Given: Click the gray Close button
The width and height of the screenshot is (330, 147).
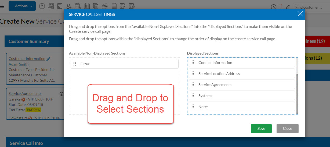Looking at the screenshot, I should pyautogui.click(x=287, y=128).
